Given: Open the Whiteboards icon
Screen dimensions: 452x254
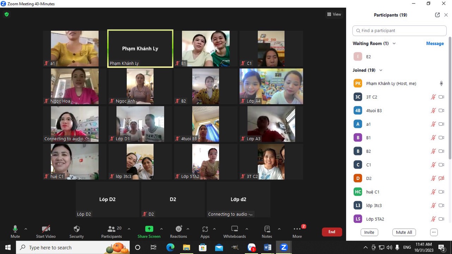Looking at the screenshot, I should pyautogui.click(x=235, y=229).
